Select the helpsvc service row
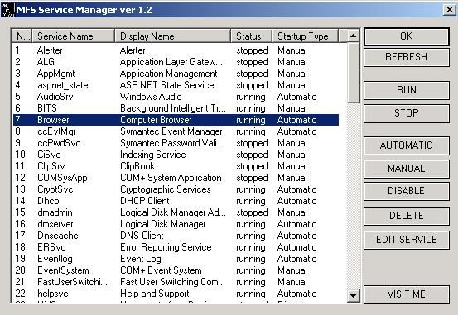The height and width of the screenshot is (315, 458). (x=176, y=294)
